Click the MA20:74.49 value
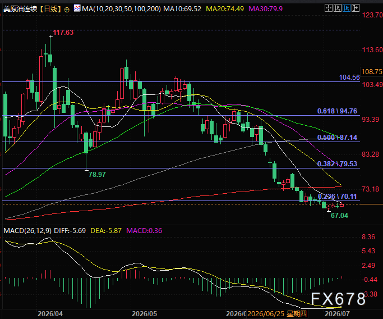Image resolution: width=383 pixels, height=319 pixels. coord(225,9)
